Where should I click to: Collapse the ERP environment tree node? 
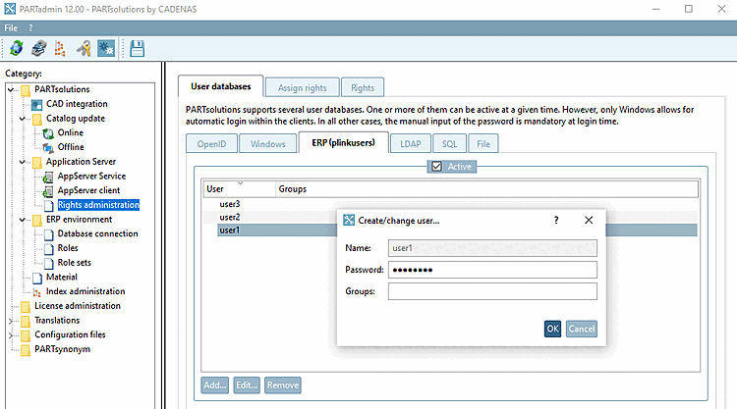pos(22,220)
